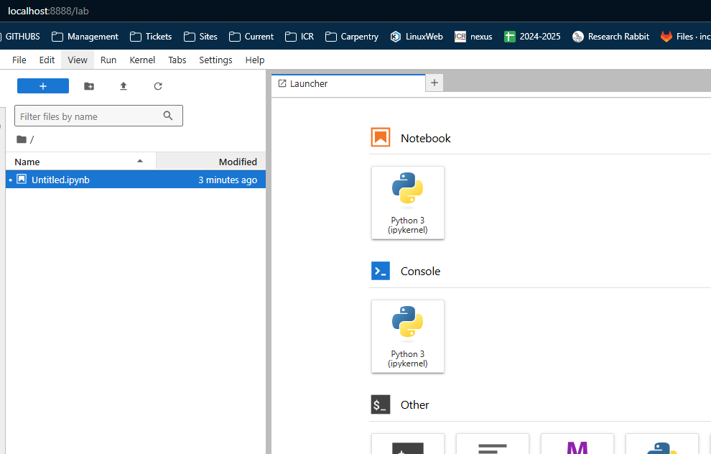Expand the ICR bookmark folder
Viewport: 711px width, 454px height.
coord(299,37)
